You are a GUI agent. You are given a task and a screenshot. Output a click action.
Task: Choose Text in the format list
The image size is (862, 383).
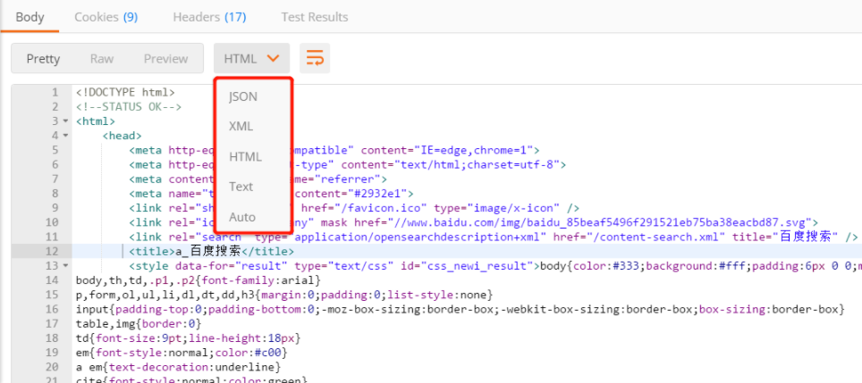coord(241,187)
